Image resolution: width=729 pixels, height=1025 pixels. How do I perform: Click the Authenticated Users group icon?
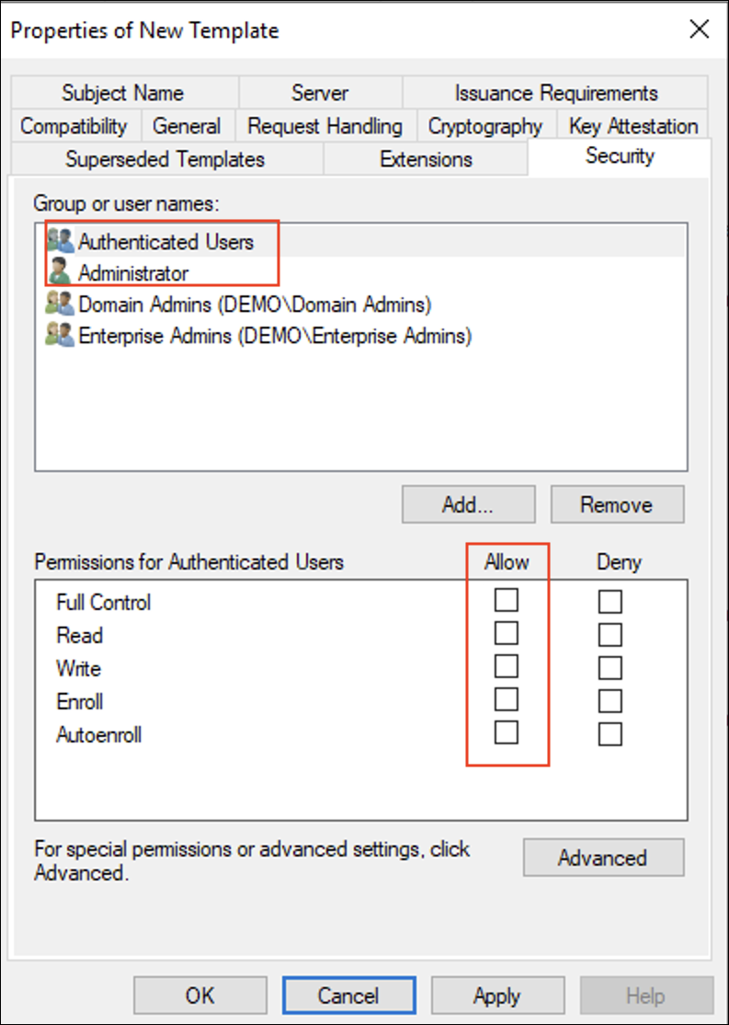(x=60, y=242)
